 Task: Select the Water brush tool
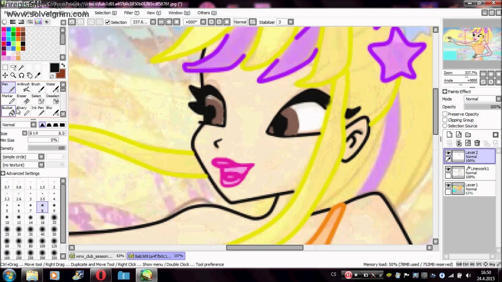[53, 87]
